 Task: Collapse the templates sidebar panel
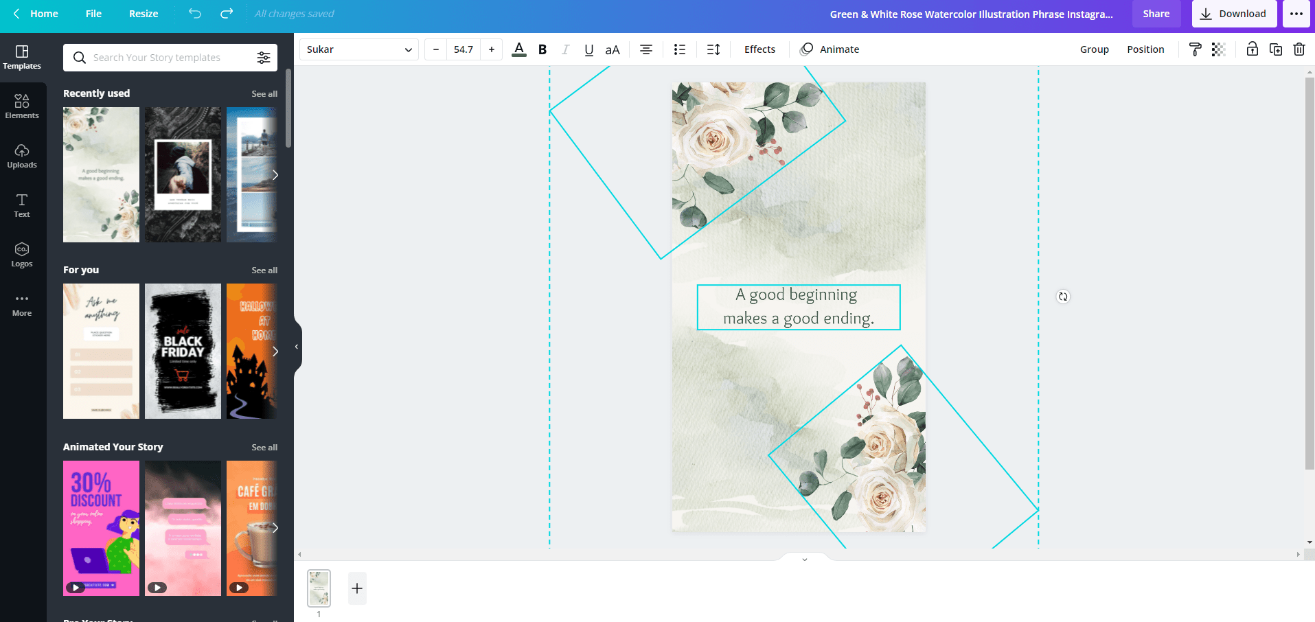pyautogui.click(x=296, y=346)
